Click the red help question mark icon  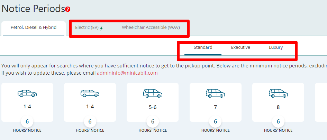pyautogui.click(x=67, y=9)
